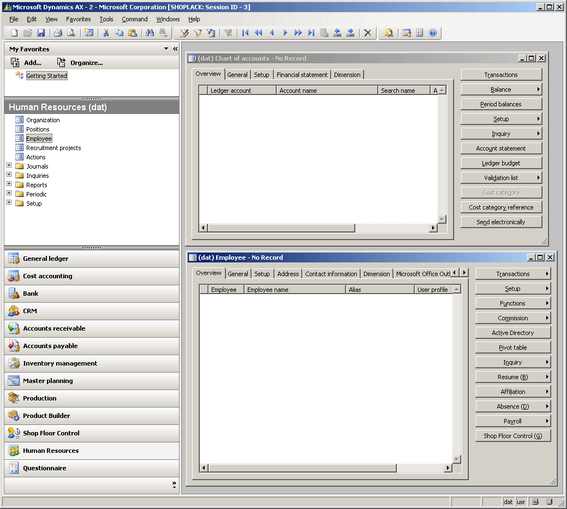
Task: Open the Favorites menu
Action: 78,19
